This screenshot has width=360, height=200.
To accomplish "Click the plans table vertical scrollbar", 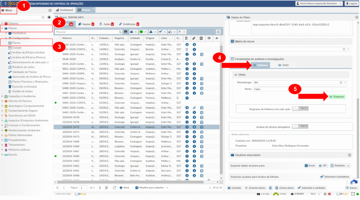I will point(221,110).
